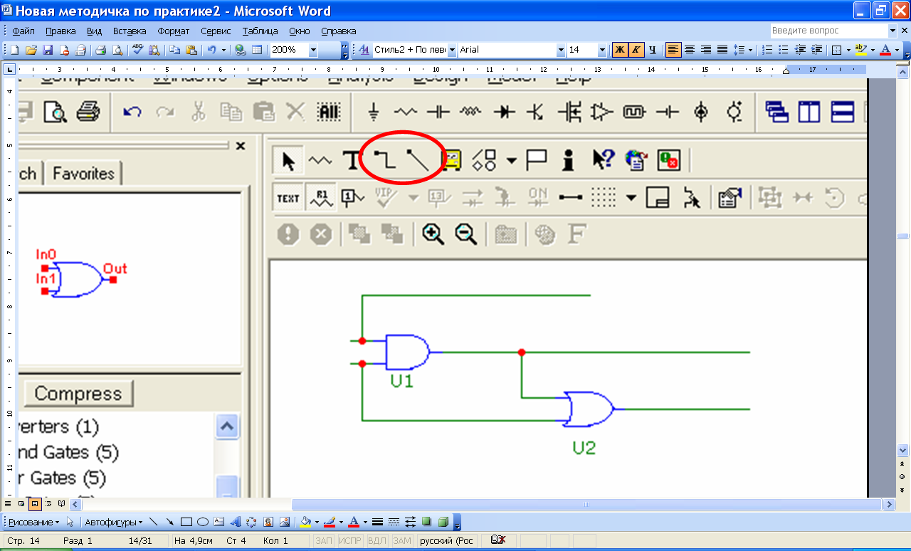This screenshot has height=551, width=911.
Task: Expand the line spacing dropdown arrow
Action: point(751,50)
